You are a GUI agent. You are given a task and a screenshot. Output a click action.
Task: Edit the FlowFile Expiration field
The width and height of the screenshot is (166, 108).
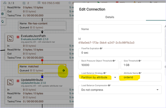120,53
